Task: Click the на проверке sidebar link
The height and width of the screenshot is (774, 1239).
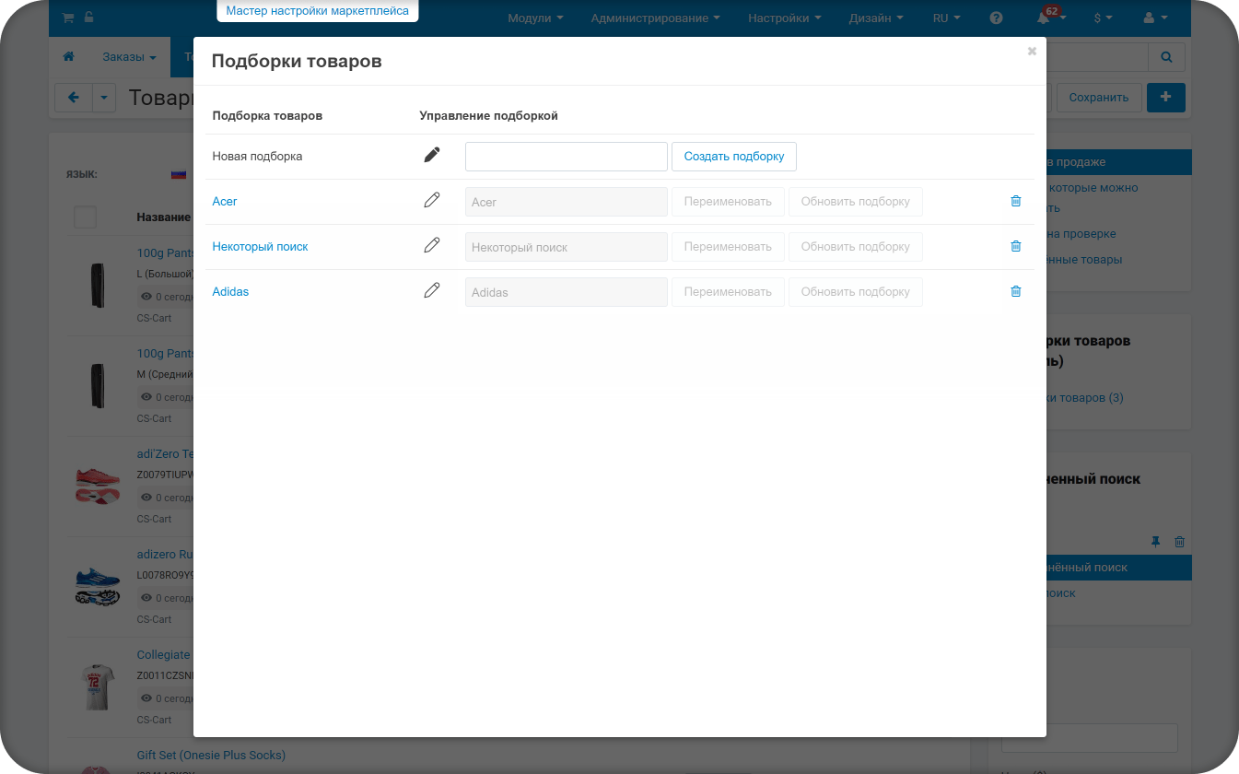Action: point(1081,233)
